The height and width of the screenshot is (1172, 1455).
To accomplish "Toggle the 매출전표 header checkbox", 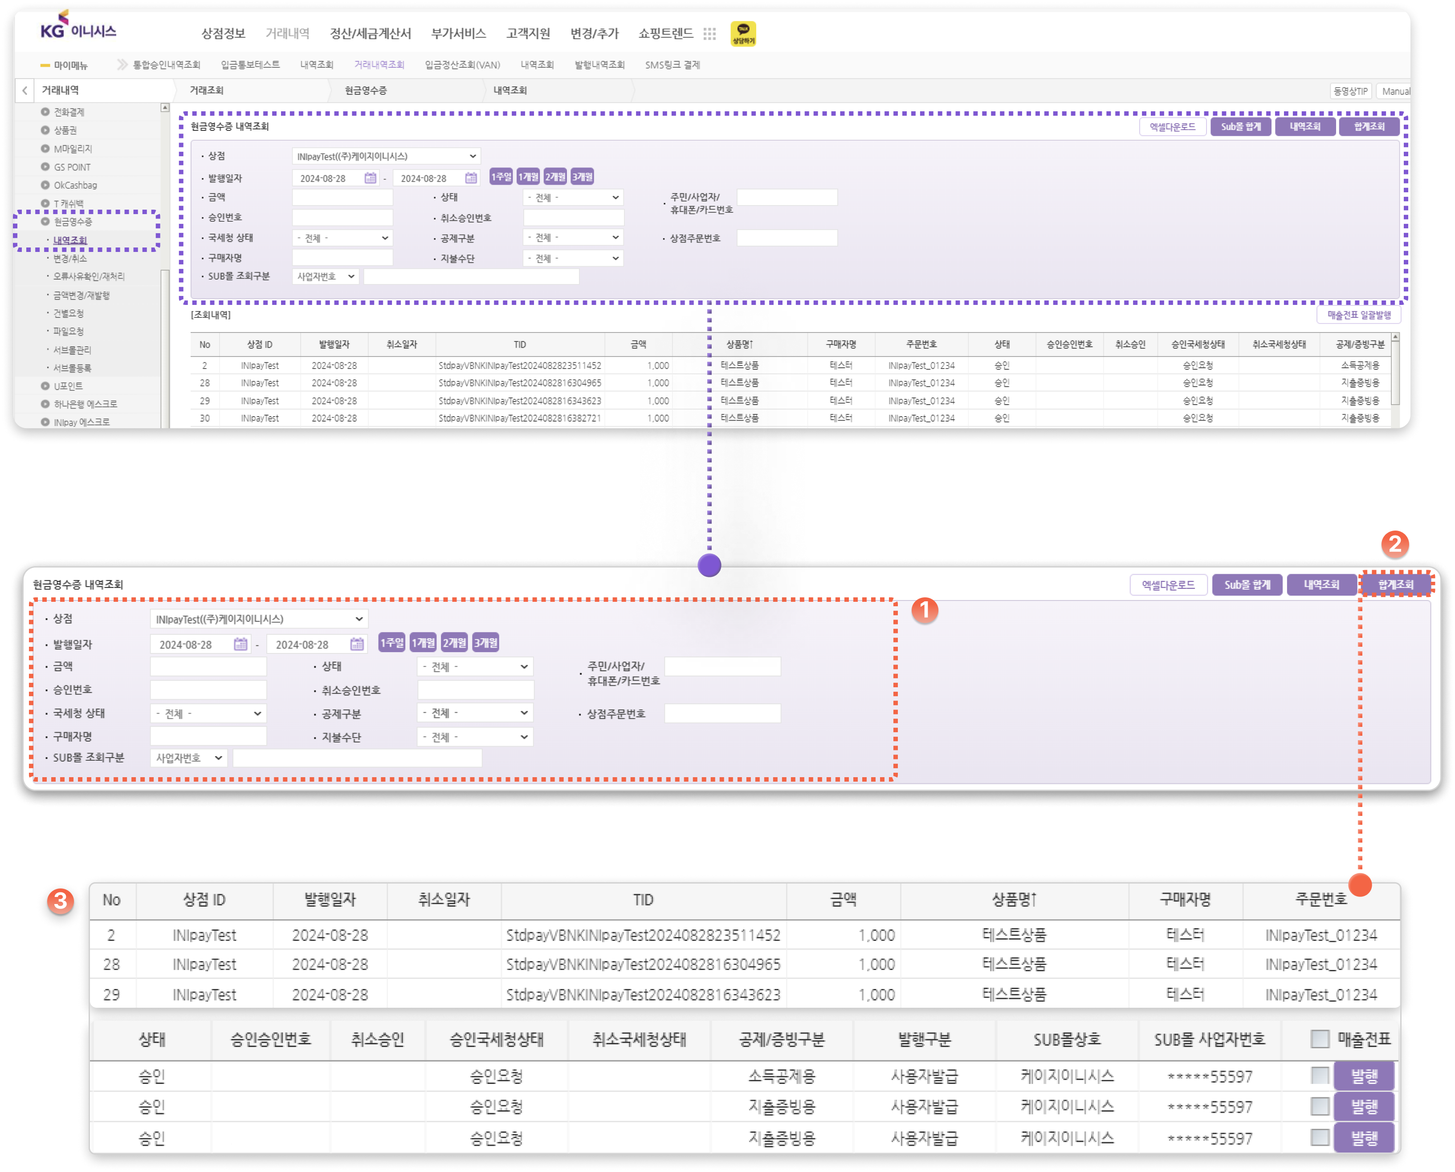I will [1319, 1038].
